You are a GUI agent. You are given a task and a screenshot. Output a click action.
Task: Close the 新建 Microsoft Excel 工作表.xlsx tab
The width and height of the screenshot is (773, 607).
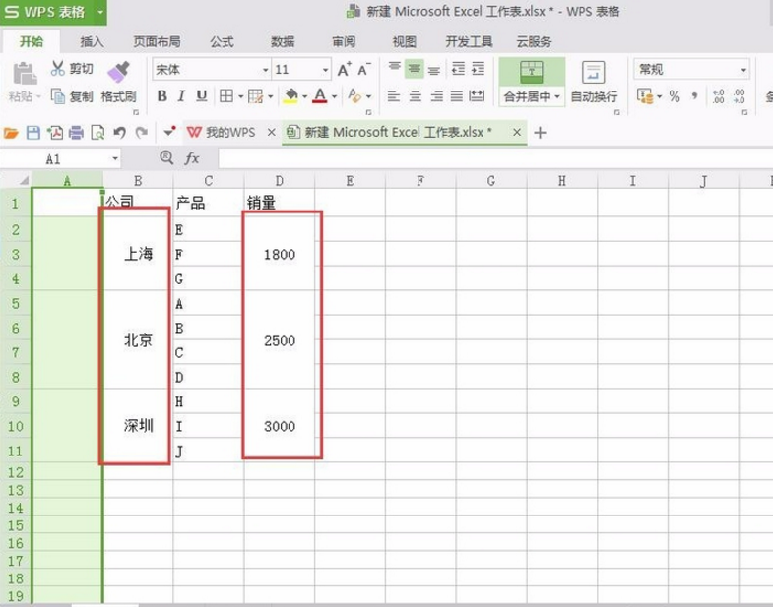click(x=517, y=132)
